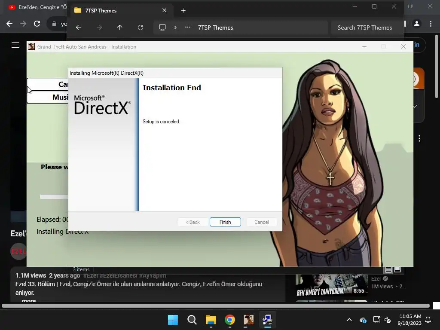440x330 pixels.
Task: Open notifications bell in taskbar
Action: pyautogui.click(x=428, y=320)
